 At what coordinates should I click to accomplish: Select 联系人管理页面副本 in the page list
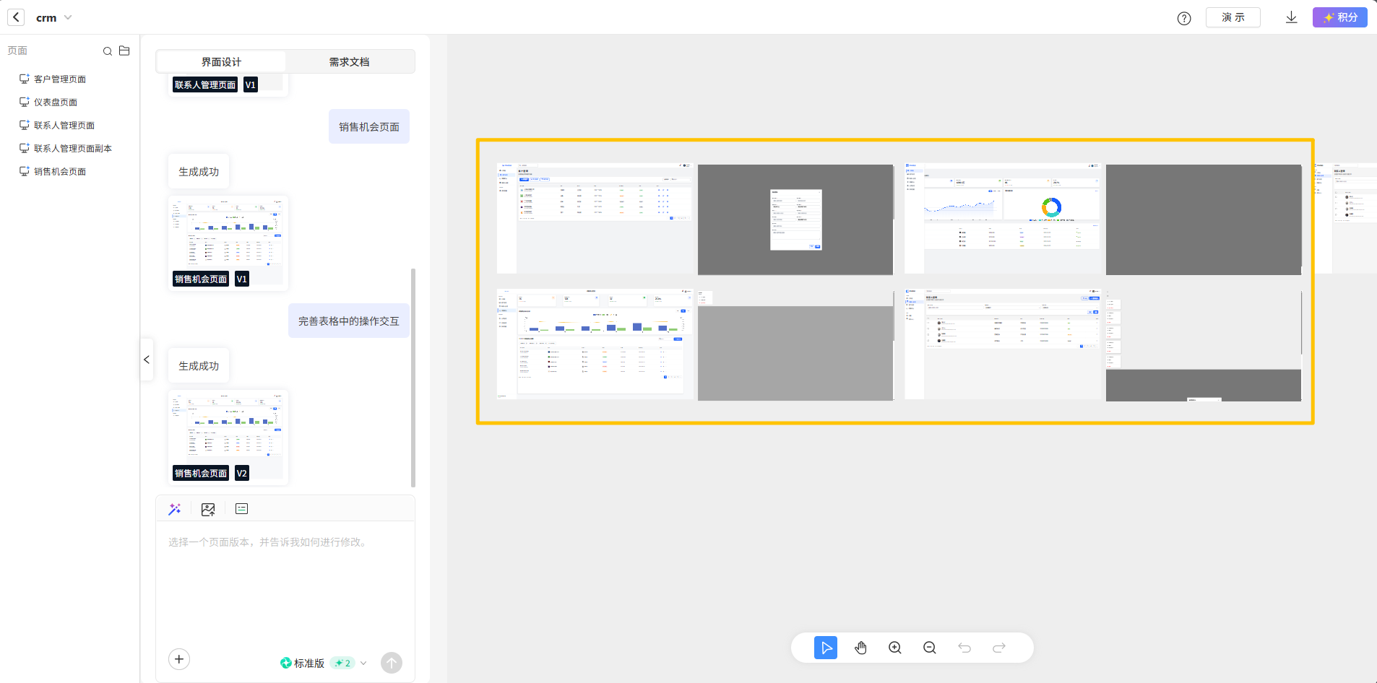[x=72, y=149]
